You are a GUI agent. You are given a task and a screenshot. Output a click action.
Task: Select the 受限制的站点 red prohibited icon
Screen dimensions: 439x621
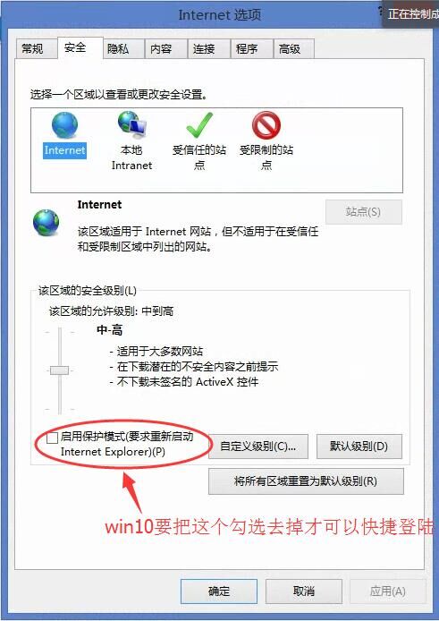(266, 125)
